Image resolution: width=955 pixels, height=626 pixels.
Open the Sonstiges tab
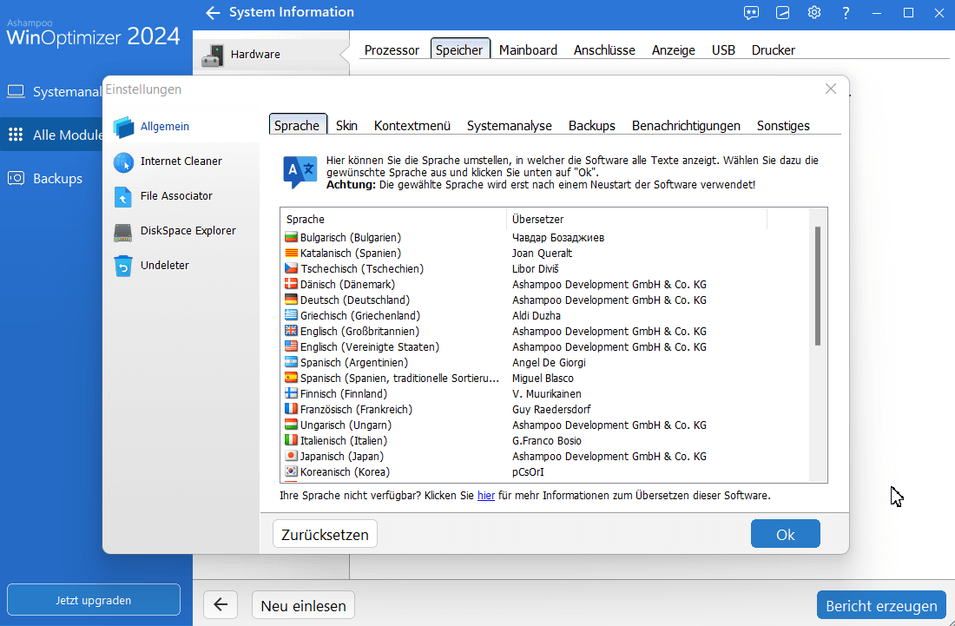(783, 125)
